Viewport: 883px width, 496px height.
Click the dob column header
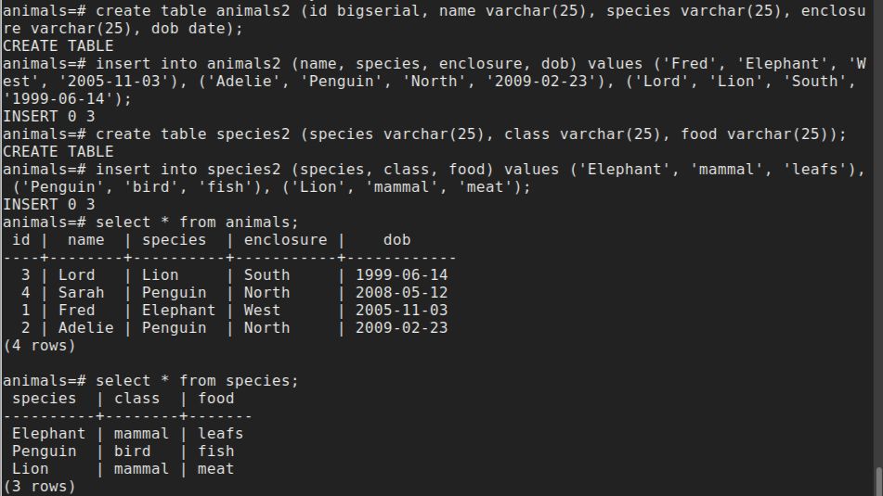point(397,240)
